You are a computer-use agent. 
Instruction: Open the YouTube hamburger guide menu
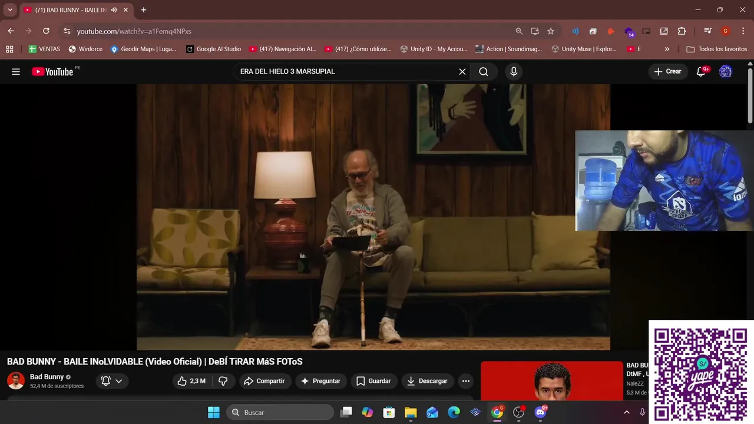pos(16,72)
